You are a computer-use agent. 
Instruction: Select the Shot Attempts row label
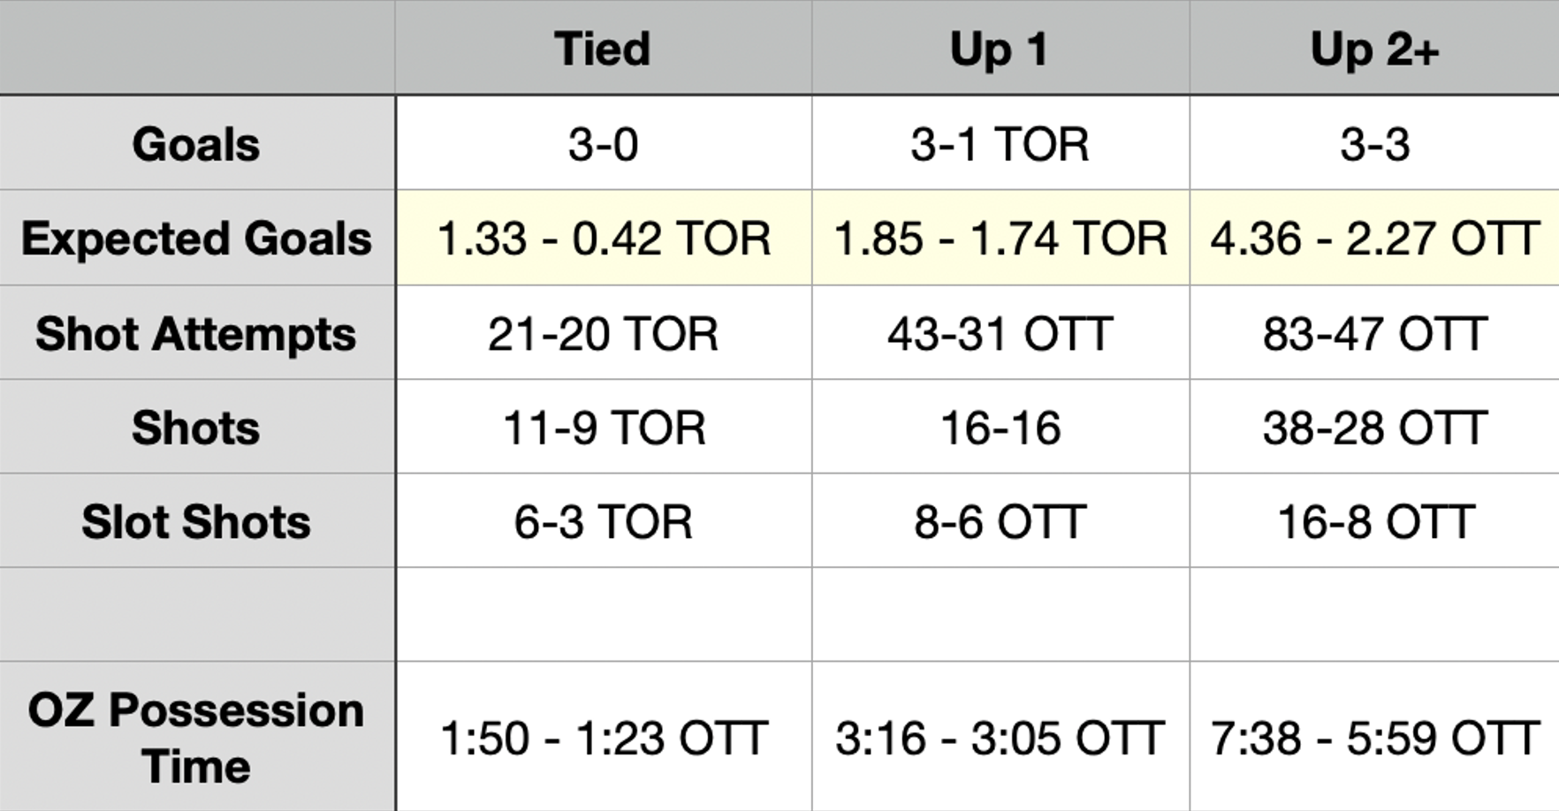click(x=196, y=334)
